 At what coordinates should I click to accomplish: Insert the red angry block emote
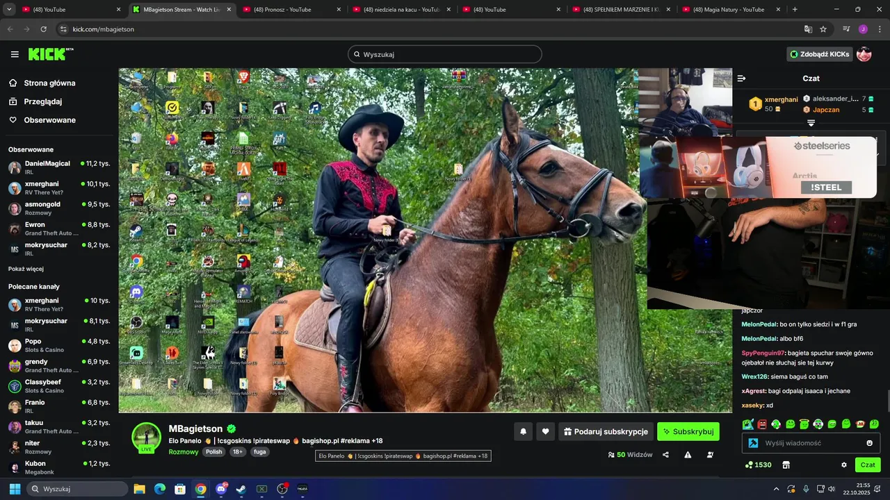pyautogui.click(x=762, y=424)
